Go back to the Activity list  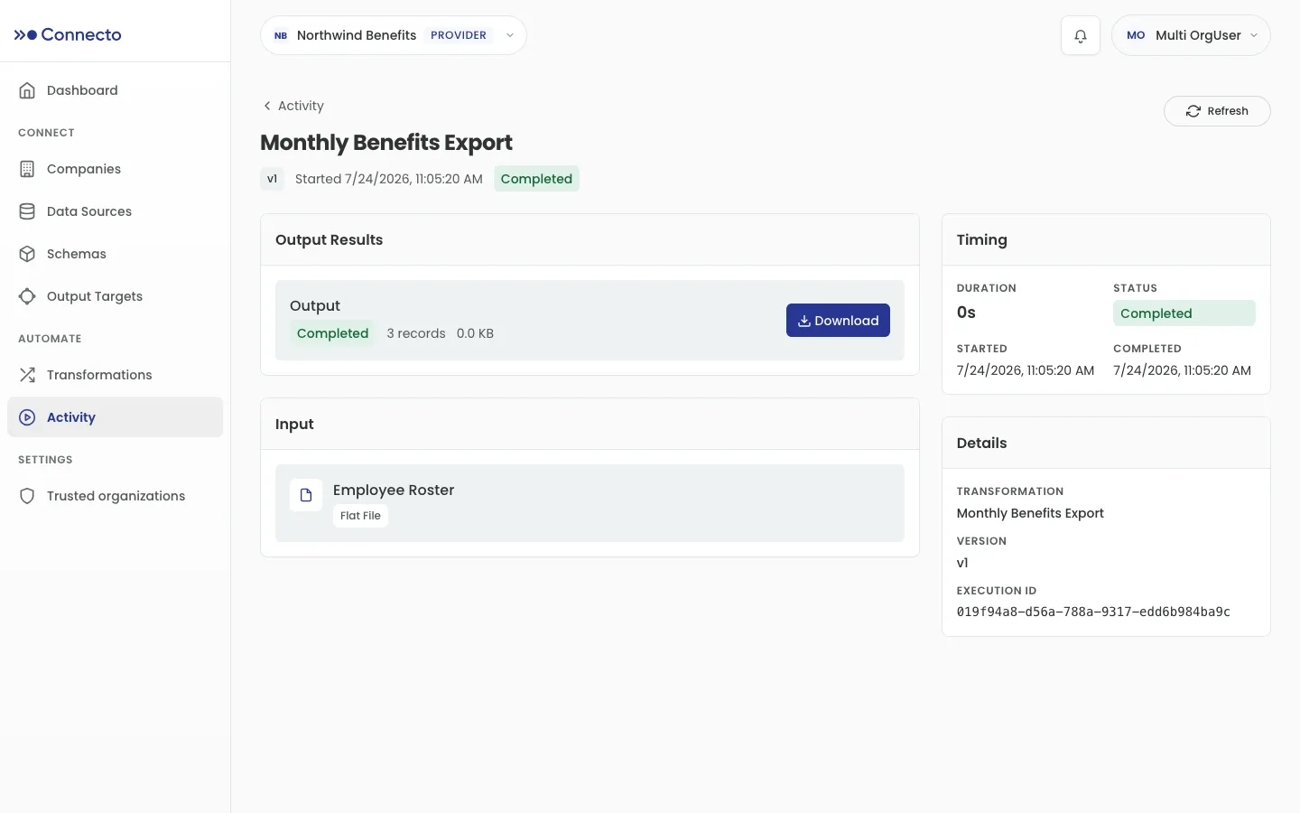(x=292, y=106)
